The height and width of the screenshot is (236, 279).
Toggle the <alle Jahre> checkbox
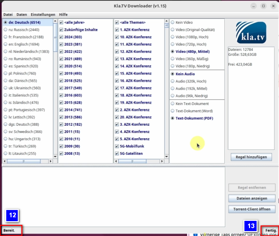pyautogui.click(x=61, y=22)
